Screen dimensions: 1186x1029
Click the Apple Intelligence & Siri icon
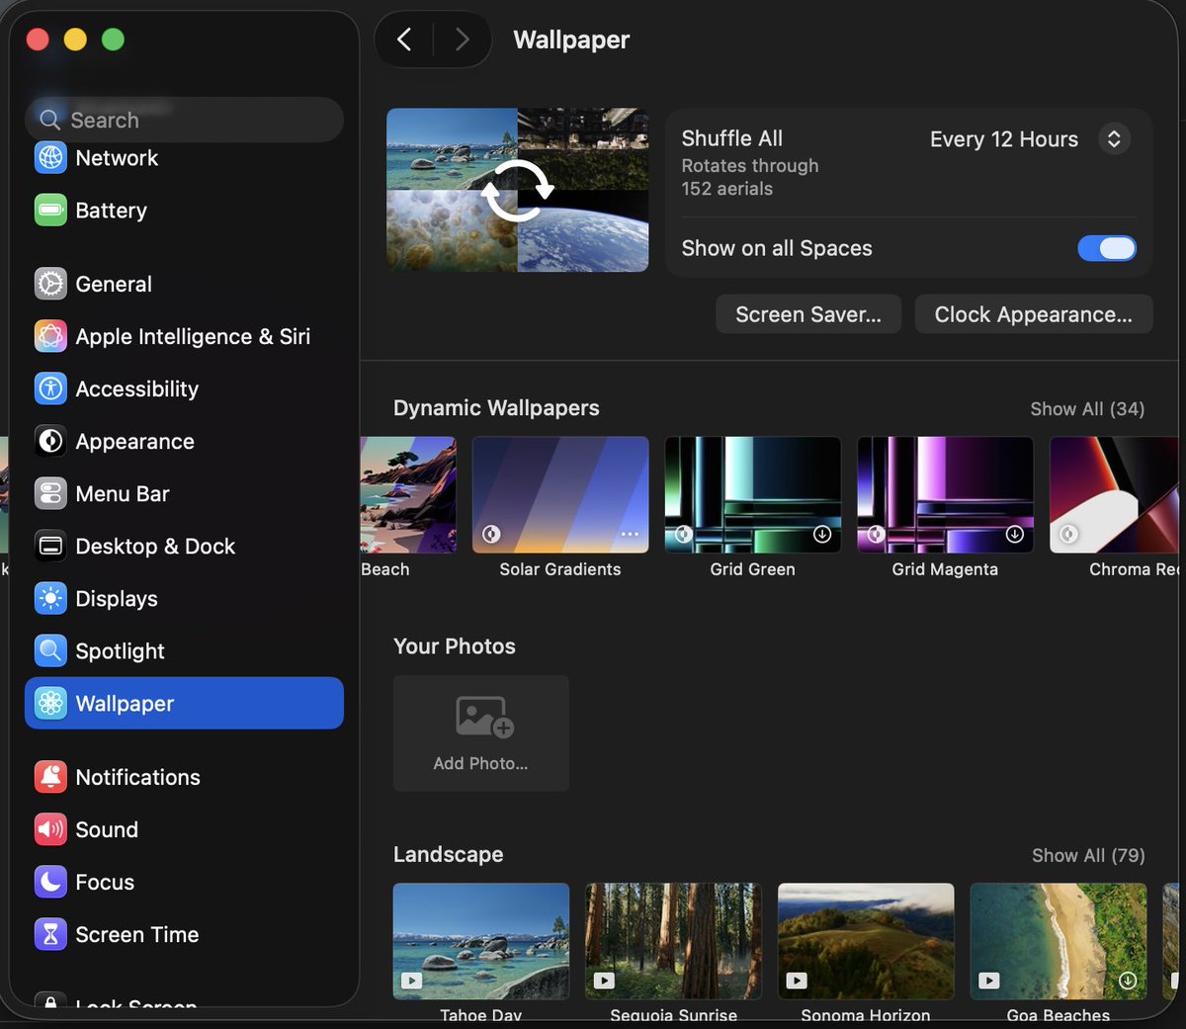click(x=50, y=336)
